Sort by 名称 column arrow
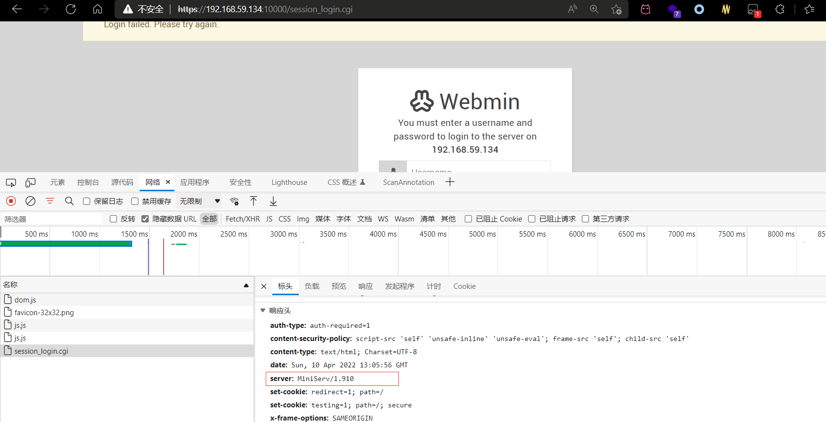 [x=246, y=285]
